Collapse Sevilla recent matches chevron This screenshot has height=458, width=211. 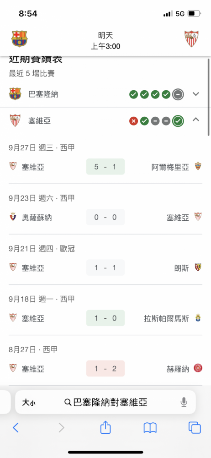(196, 120)
